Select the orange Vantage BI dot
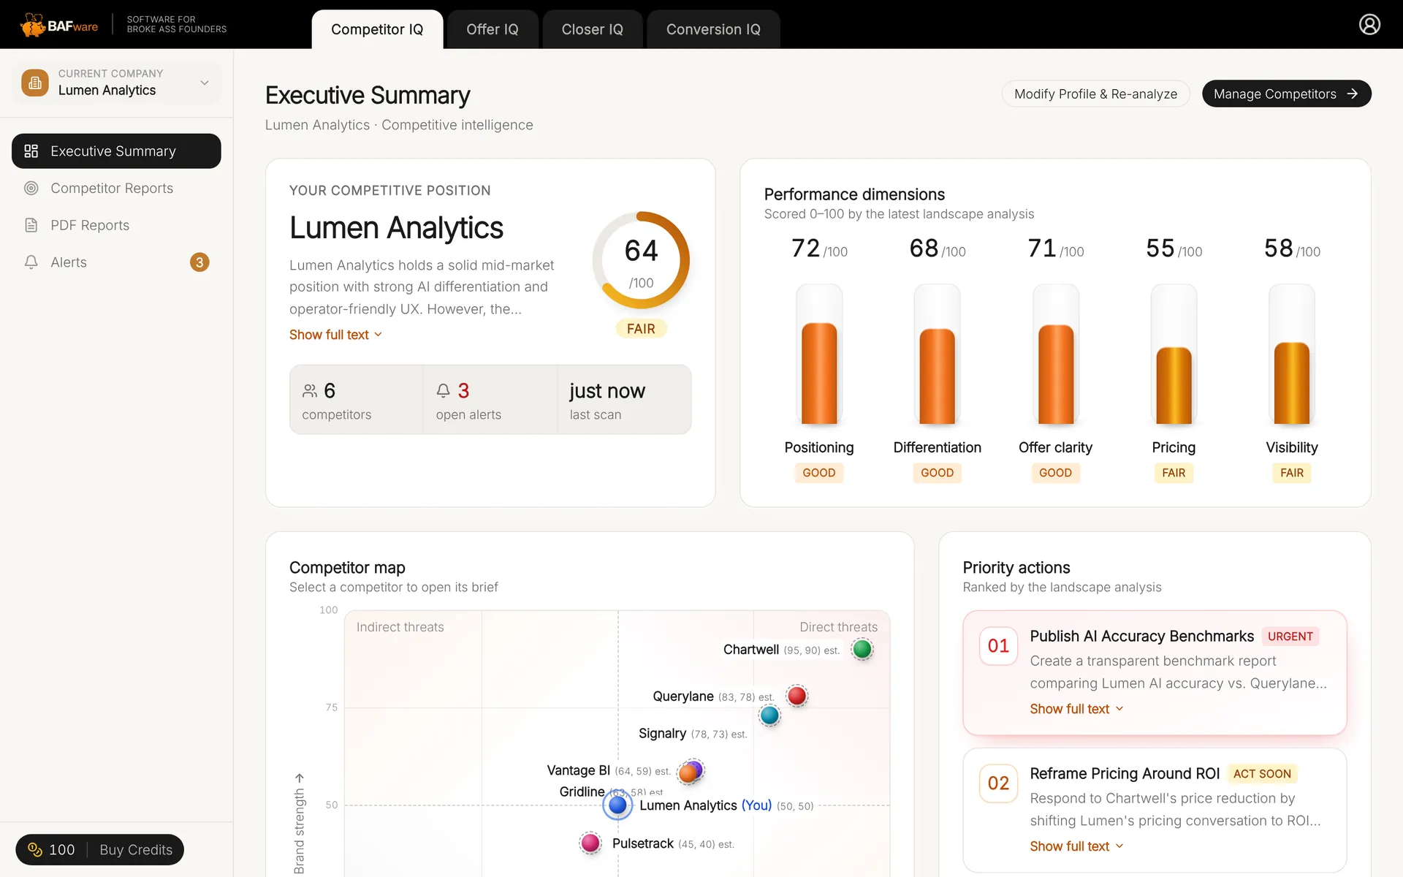 tap(688, 773)
